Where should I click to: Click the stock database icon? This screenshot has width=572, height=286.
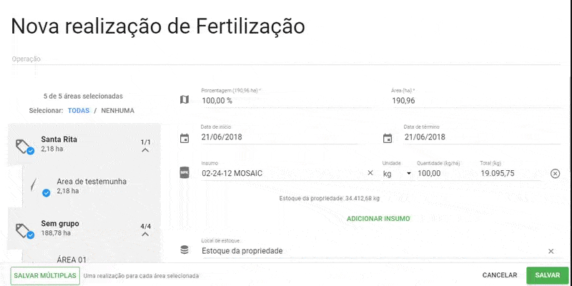click(184, 250)
